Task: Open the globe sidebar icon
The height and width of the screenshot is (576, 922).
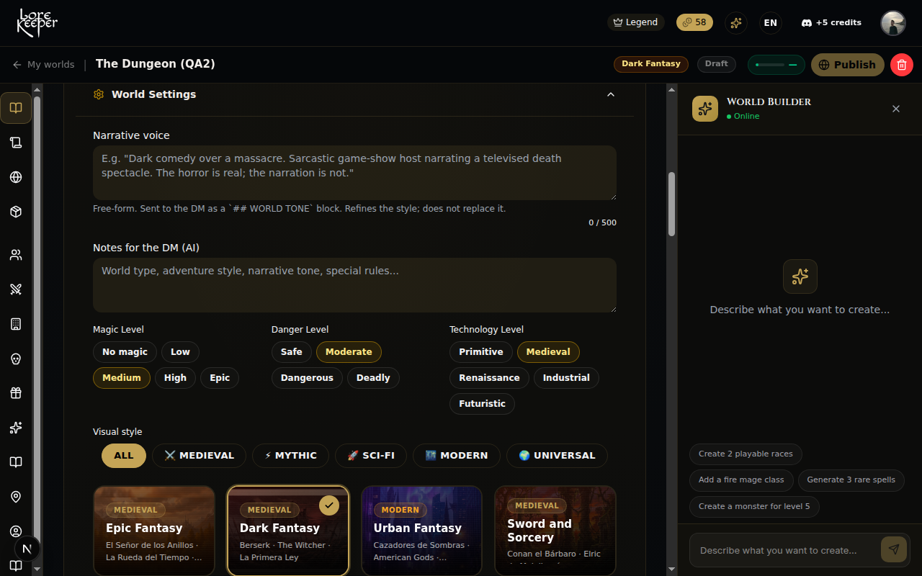Action: [x=16, y=177]
